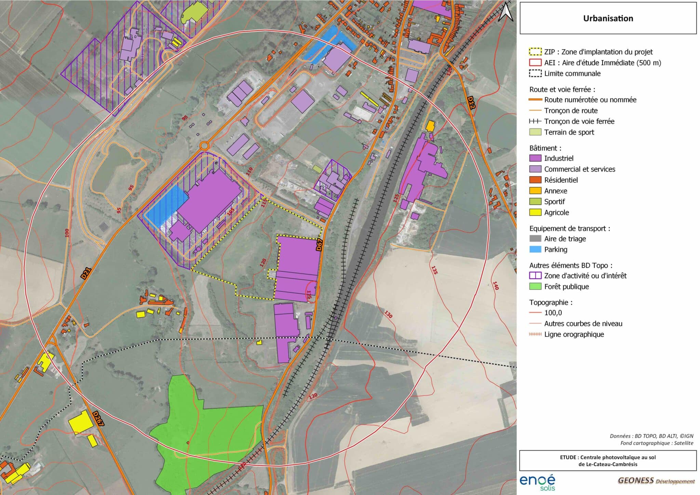This screenshot has height=495, width=700.
Task: Click the enoé solis logo
Action: click(x=537, y=483)
